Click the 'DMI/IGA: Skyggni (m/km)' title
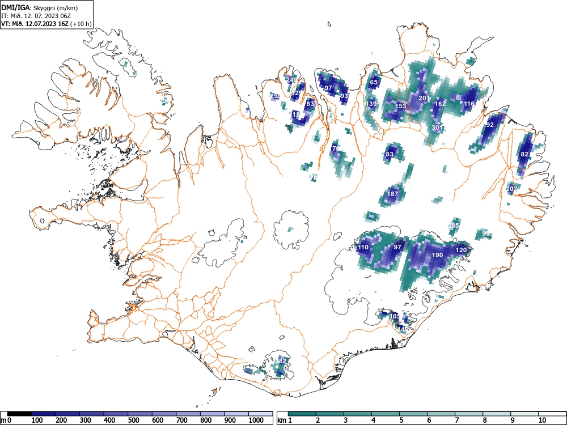This screenshot has width=567, height=425. tap(40, 7)
